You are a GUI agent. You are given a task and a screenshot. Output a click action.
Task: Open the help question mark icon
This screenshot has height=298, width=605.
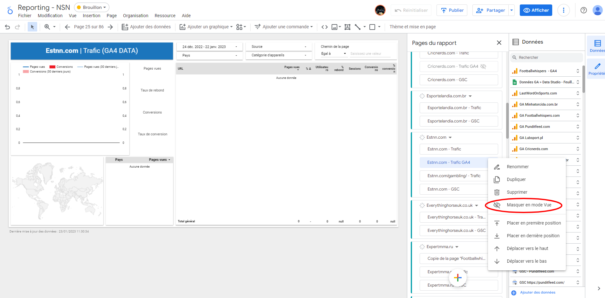583,10
